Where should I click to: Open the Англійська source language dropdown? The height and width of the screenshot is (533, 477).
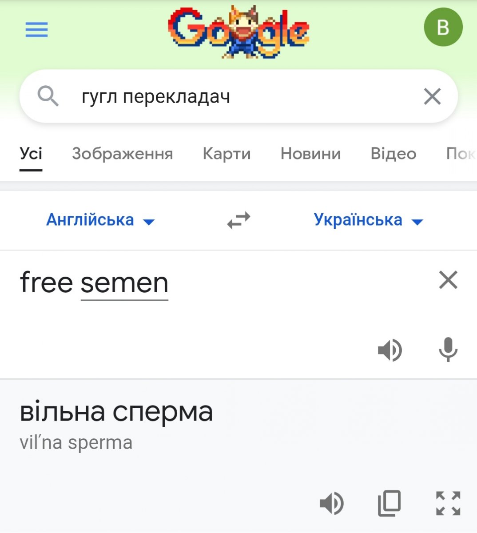[x=100, y=220]
